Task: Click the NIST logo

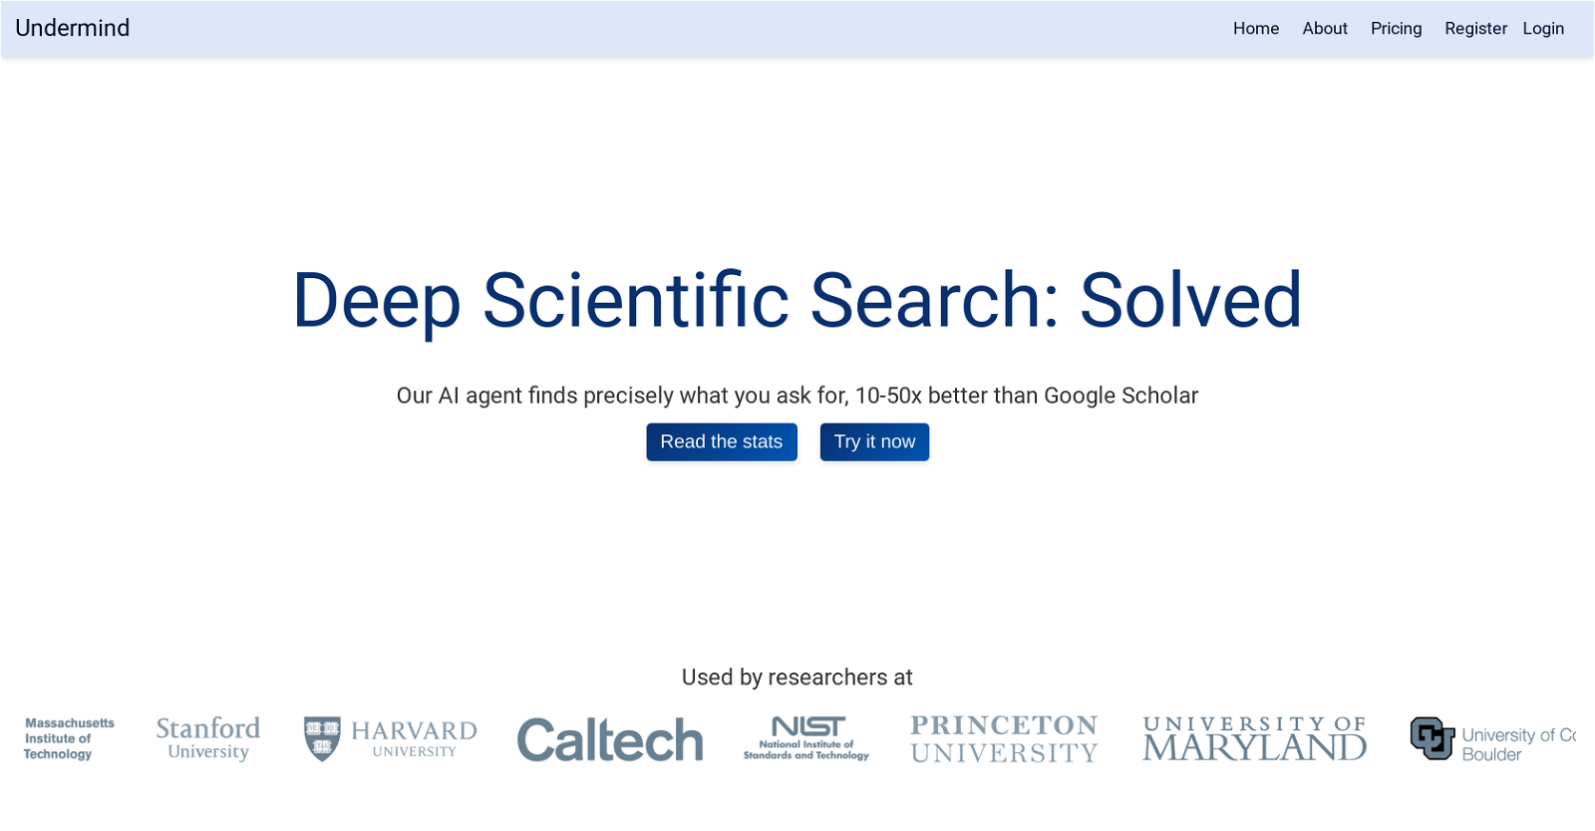Action: 806,738
